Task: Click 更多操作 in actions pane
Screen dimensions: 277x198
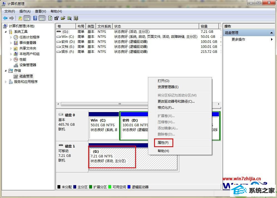Action: [x=238, y=39]
